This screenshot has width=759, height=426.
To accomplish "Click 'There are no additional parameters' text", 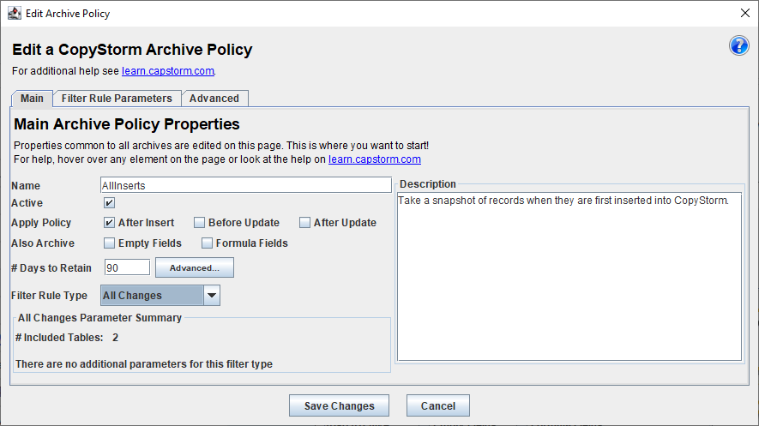I will coord(144,364).
